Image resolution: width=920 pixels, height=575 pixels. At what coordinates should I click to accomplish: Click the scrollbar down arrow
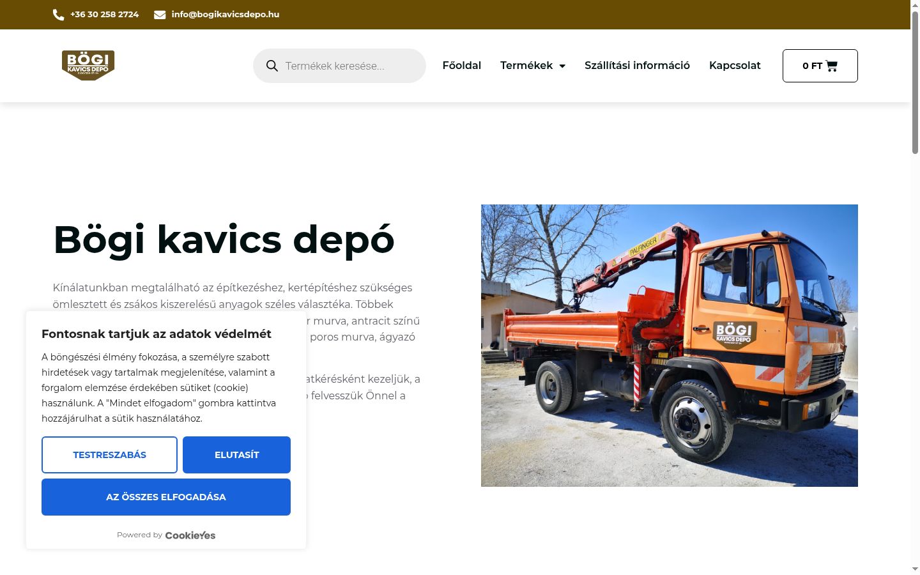[915, 569]
